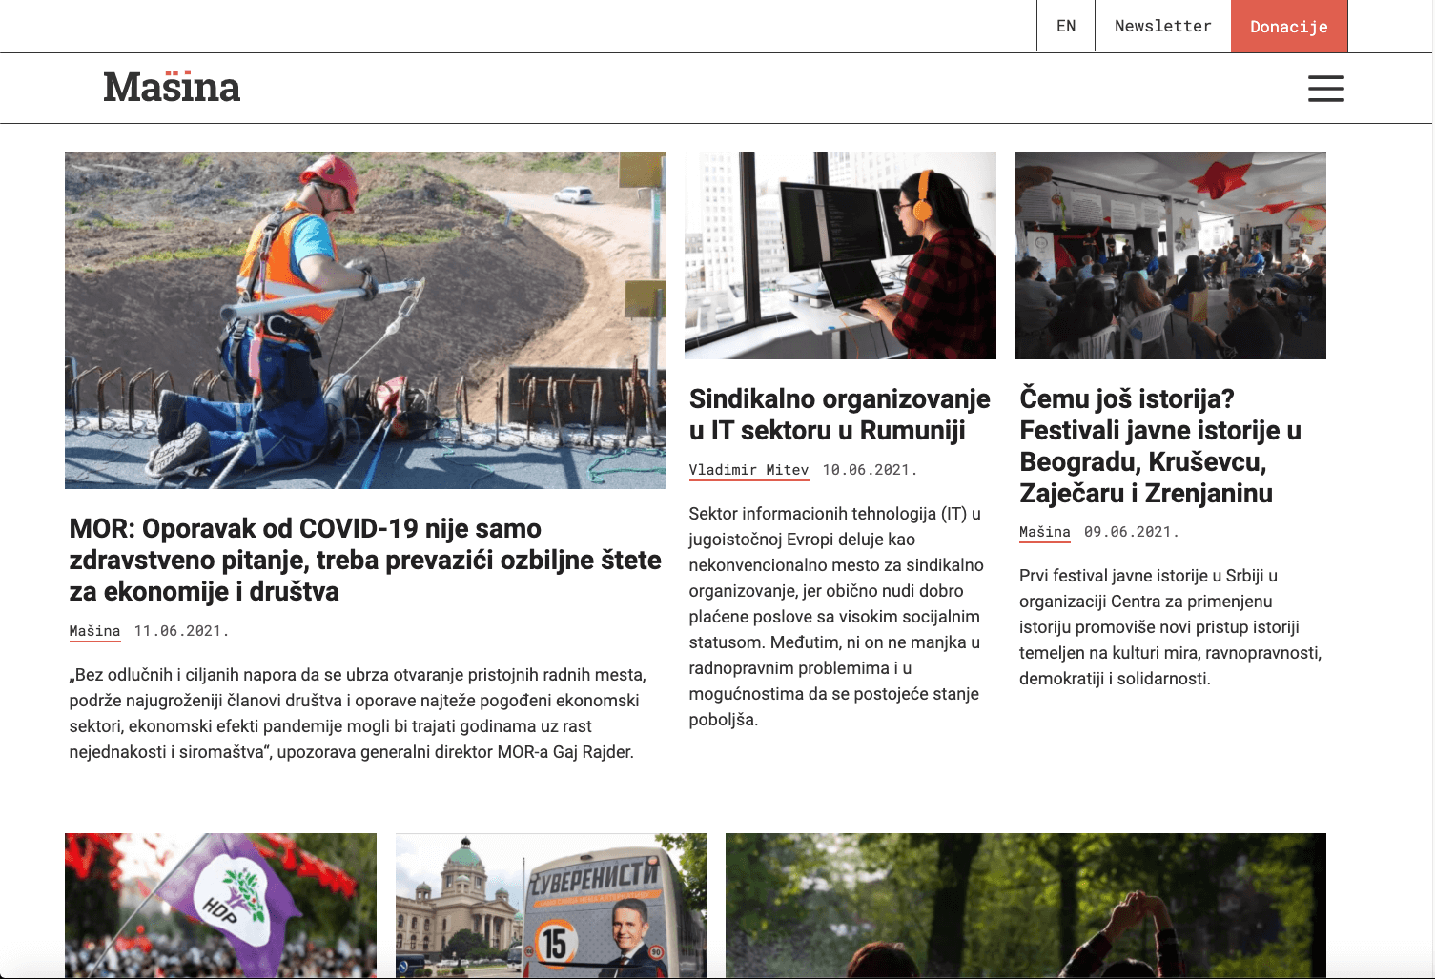The image size is (1435, 979).
Task: Click the festival article summary paragraph
Action: pos(1170,627)
